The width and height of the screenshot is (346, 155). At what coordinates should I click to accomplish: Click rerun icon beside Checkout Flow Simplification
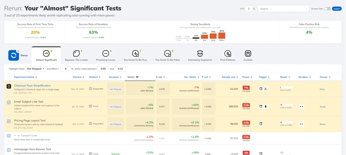pyautogui.click(x=9, y=86)
